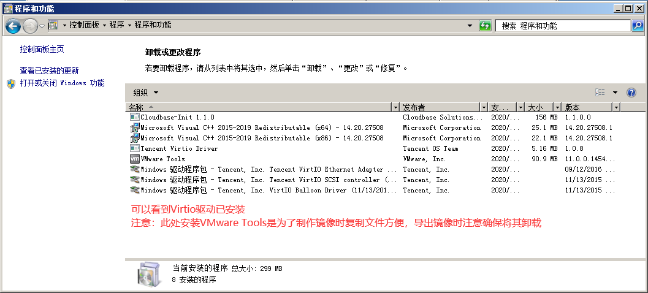Focus the 搜索 程序和功能 search box

point(563,26)
